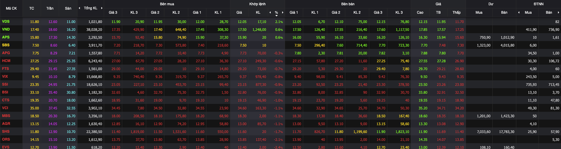Sort by Trần column header
This screenshot has width=561, height=149.
[x=50, y=8]
